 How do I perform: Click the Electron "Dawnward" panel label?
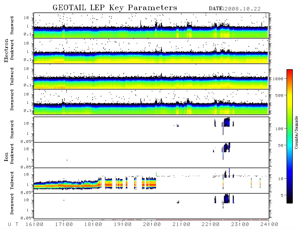click(12, 100)
